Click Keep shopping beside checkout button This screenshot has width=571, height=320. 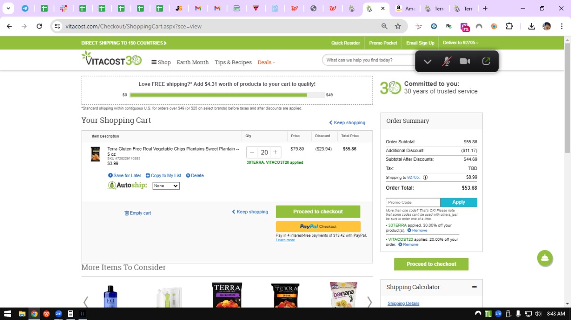point(250,212)
